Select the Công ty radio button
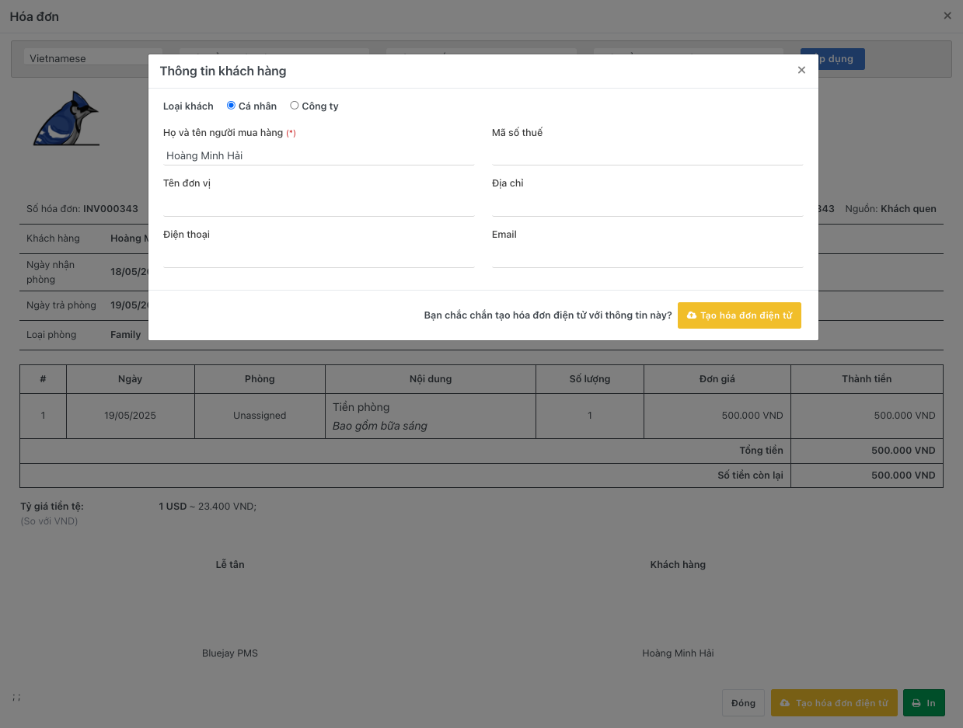The height and width of the screenshot is (728, 963). coord(294,106)
